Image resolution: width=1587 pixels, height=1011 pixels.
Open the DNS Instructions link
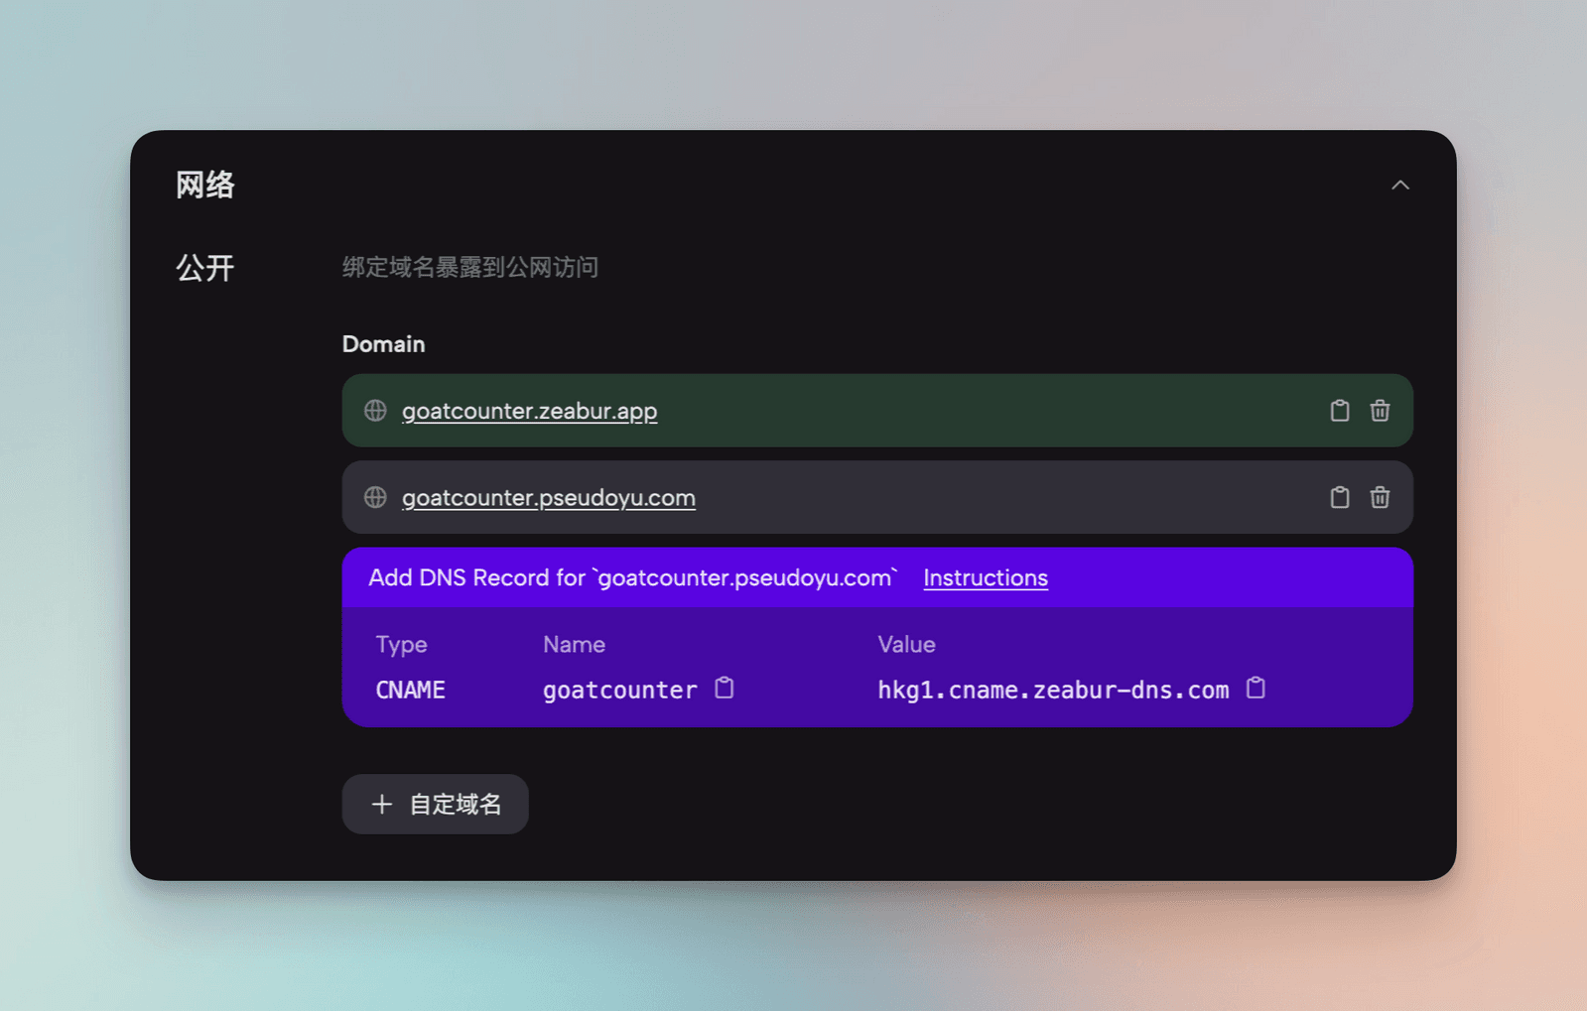click(x=986, y=577)
